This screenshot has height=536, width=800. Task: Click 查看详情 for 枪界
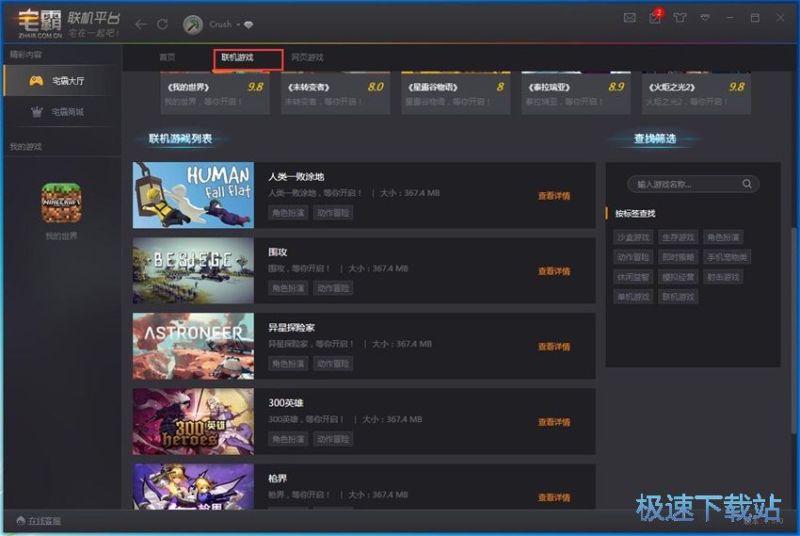point(554,497)
